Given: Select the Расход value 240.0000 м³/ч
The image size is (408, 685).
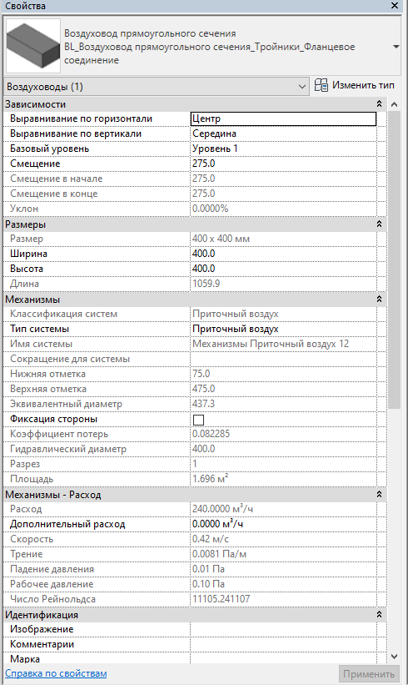Looking at the screenshot, I should (x=223, y=508).
